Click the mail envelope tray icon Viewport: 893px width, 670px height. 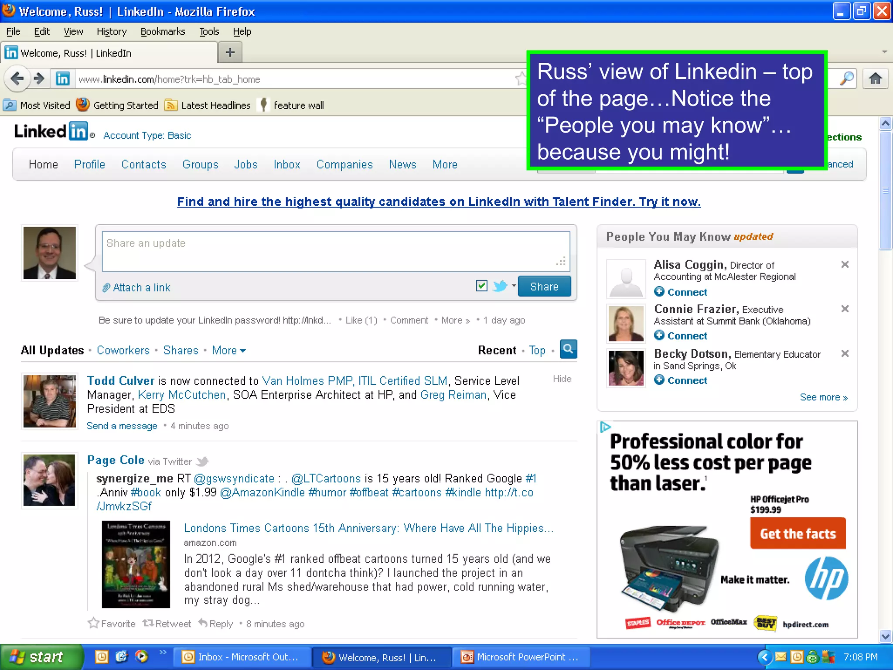[781, 656]
